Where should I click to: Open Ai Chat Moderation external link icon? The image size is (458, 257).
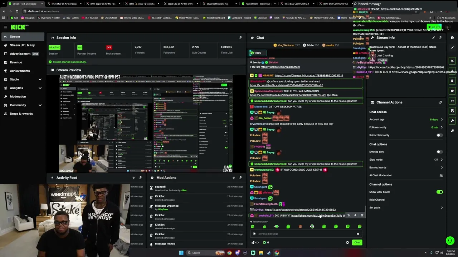(x=441, y=175)
